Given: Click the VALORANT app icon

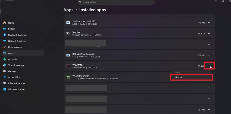Looking at the screenshot, I should coord(68,66).
